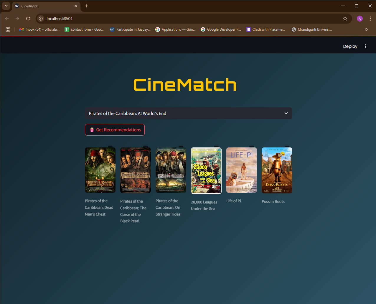The width and height of the screenshot is (376, 304).
Task: Click the "Pirates of the Caribbean: Dead Man's Chest" caption
Action: (99, 208)
